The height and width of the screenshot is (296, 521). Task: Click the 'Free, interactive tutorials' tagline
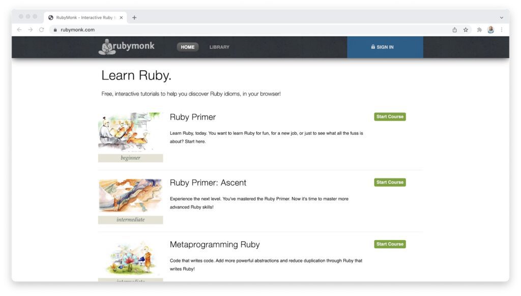(x=191, y=94)
